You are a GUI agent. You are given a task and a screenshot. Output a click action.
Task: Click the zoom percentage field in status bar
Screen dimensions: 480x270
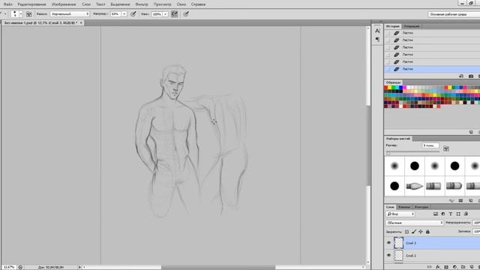[8, 267]
